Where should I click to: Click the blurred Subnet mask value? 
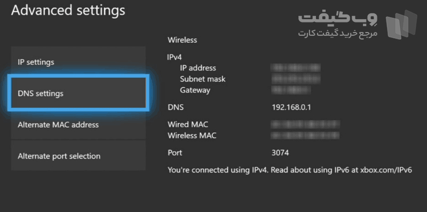(296, 78)
